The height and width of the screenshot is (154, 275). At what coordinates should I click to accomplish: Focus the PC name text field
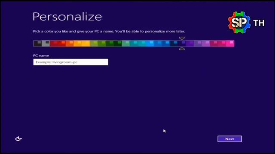point(70,62)
